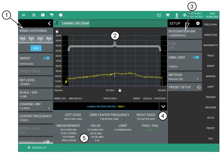Open the CHANNEL BW dropdown
224x154 pixels.
[x=35, y=106]
